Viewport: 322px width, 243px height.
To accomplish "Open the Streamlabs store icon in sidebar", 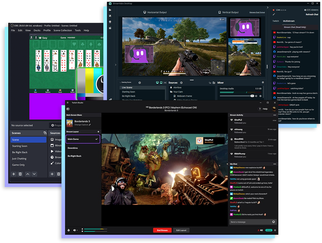I will point(110,22).
